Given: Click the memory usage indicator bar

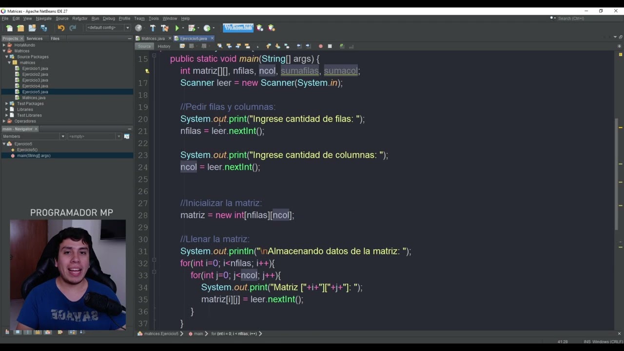Looking at the screenshot, I should pos(238,28).
